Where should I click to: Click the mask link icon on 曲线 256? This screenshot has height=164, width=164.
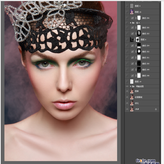click(136, 18)
